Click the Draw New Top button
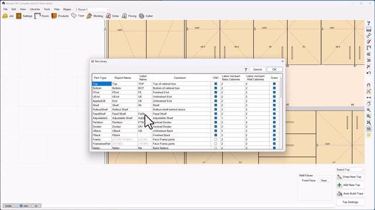This screenshot has width=375, height=210. point(350,177)
